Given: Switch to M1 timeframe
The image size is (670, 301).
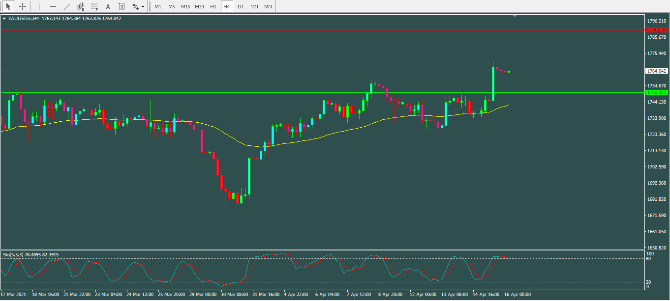Looking at the screenshot, I should coord(157,6).
